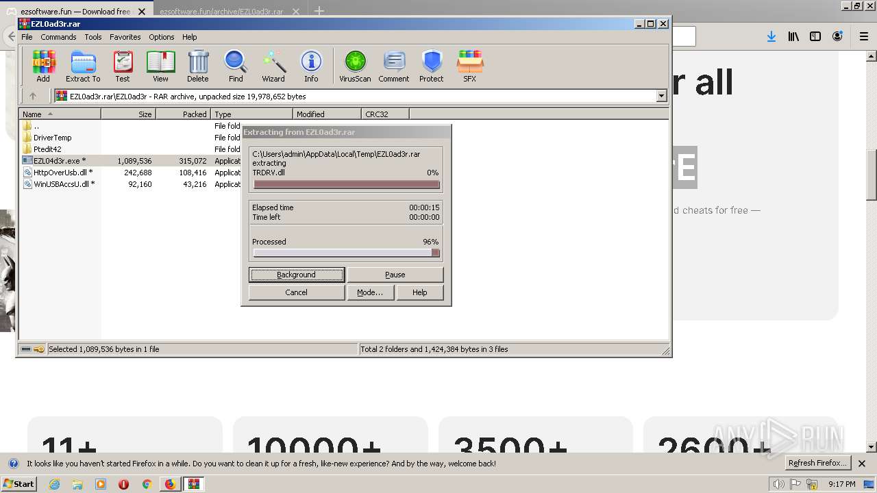
Task: Sort by CRC32 column header
Action: (385, 114)
